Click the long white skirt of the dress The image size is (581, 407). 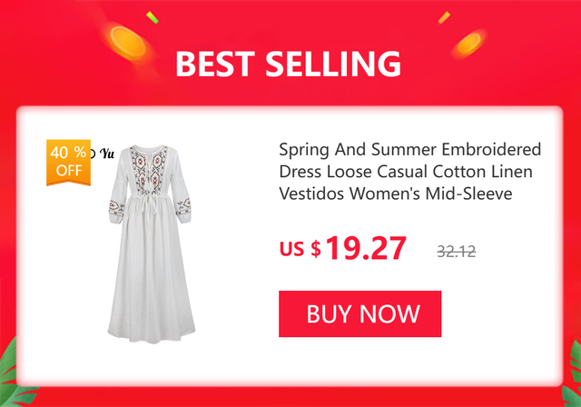(152, 280)
